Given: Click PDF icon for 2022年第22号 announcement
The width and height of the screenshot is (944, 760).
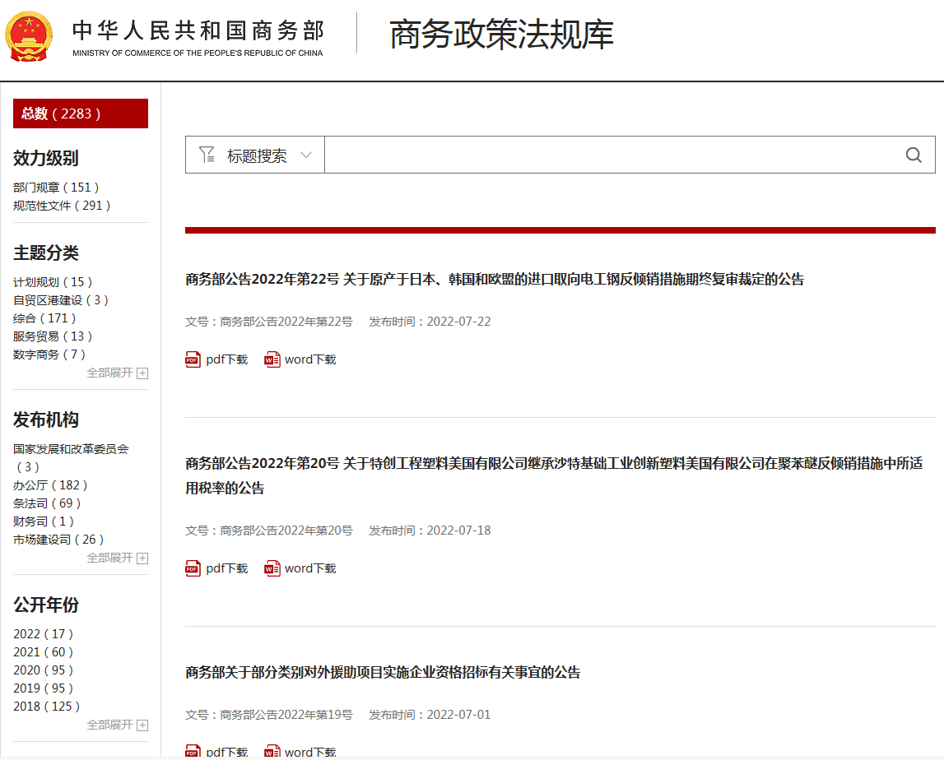Looking at the screenshot, I should 193,359.
